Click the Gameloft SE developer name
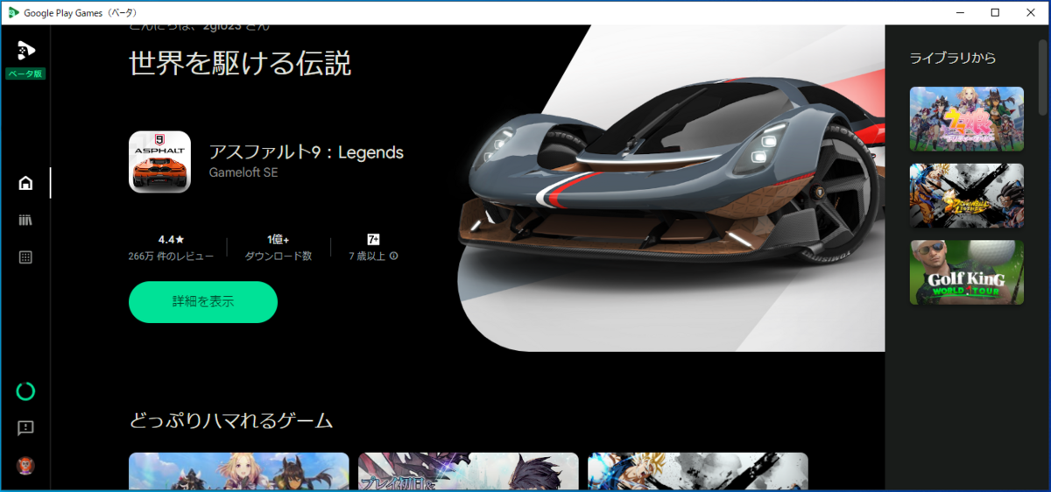 (243, 172)
